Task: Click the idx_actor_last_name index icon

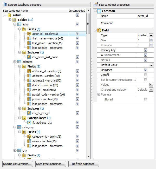Action: click(29, 57)
